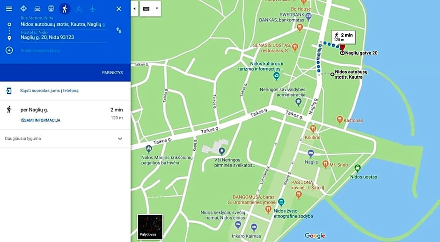The image size is (440, 242).
Task: Select the walking mode radio button
Action: click(x=65, y=9)
